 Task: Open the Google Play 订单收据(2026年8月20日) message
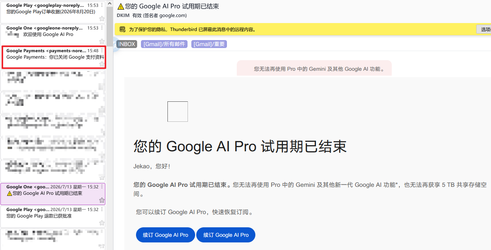53,12
